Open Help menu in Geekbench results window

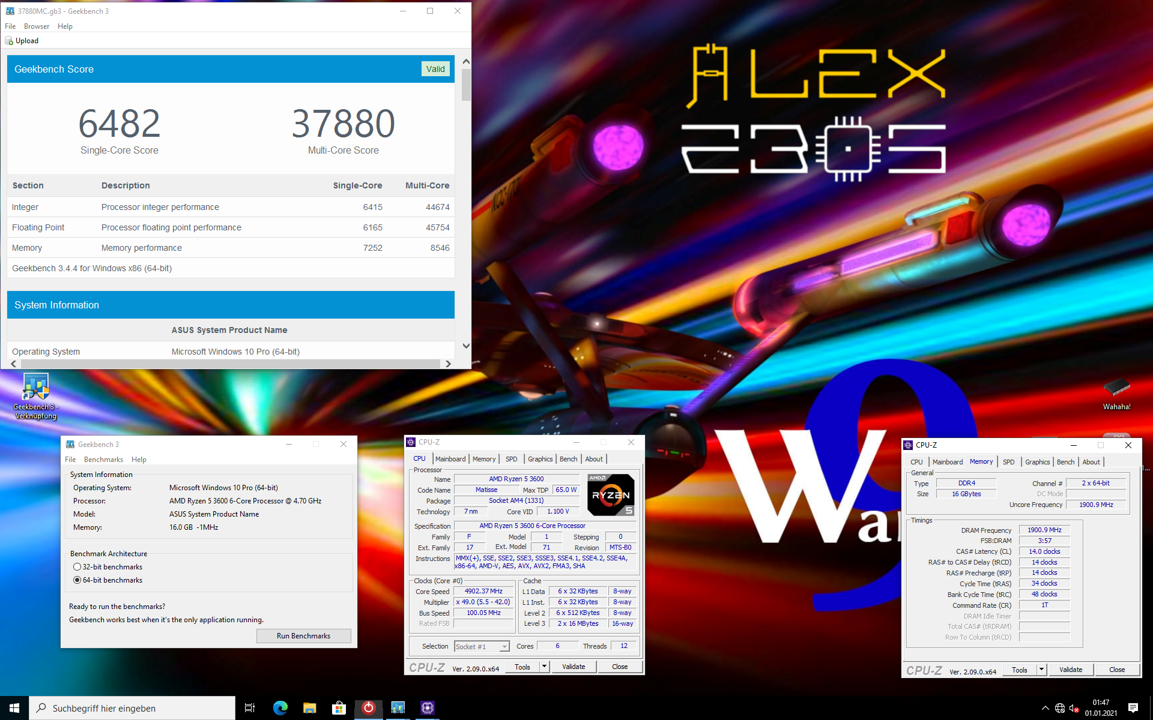(x=65, y=26)
